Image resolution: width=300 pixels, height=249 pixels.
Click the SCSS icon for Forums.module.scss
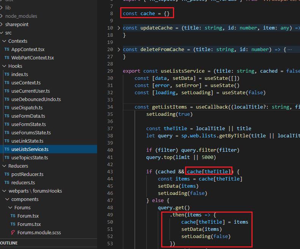pyautogui.click(x=13, y=232)
